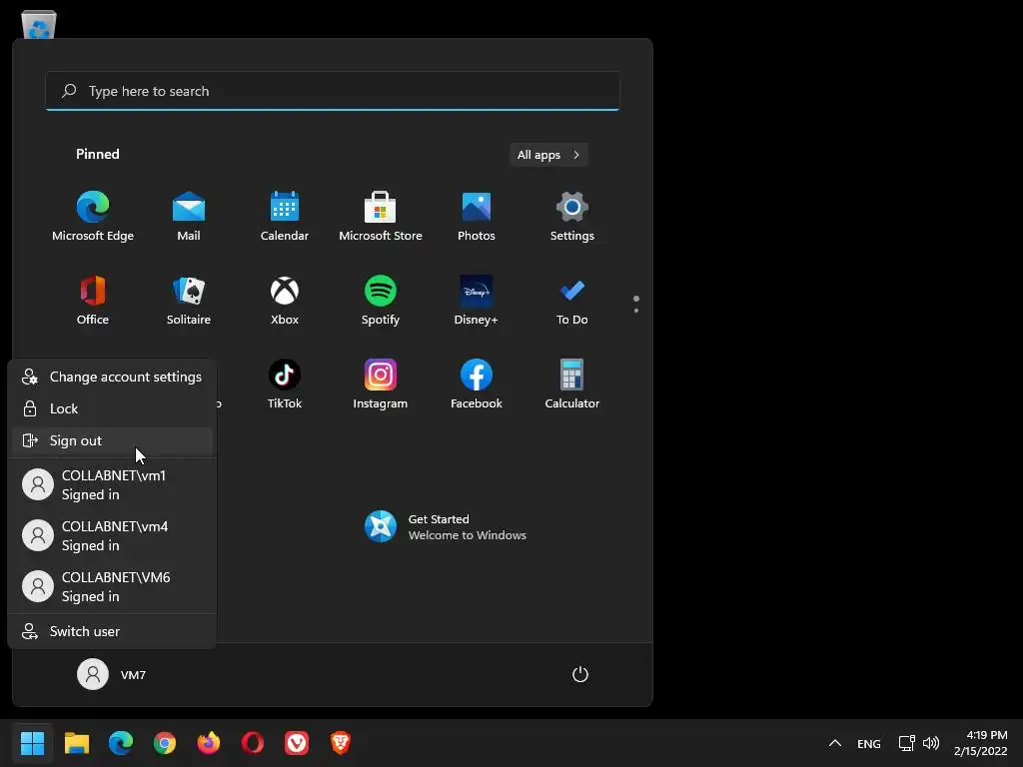Open Recycle Bin on desktop
Screen dimensions: 1023x767
click(39, 24)
